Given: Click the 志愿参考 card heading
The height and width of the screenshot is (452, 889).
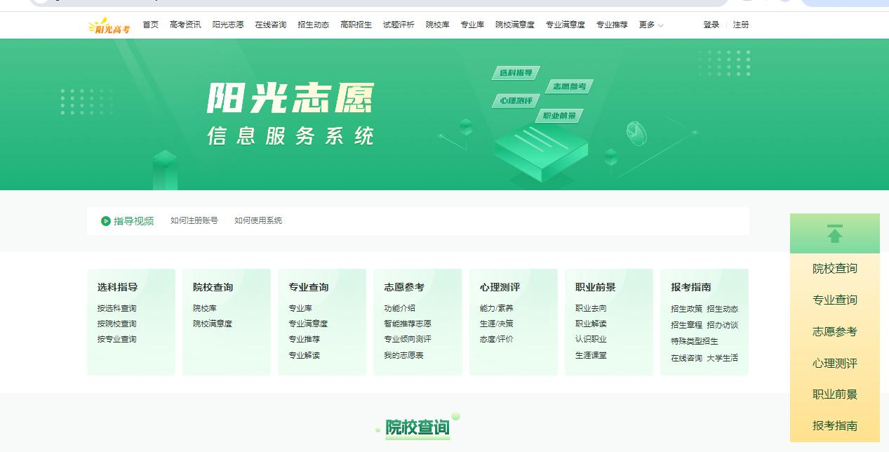Looking at the screenshot, I should [404, 287].
